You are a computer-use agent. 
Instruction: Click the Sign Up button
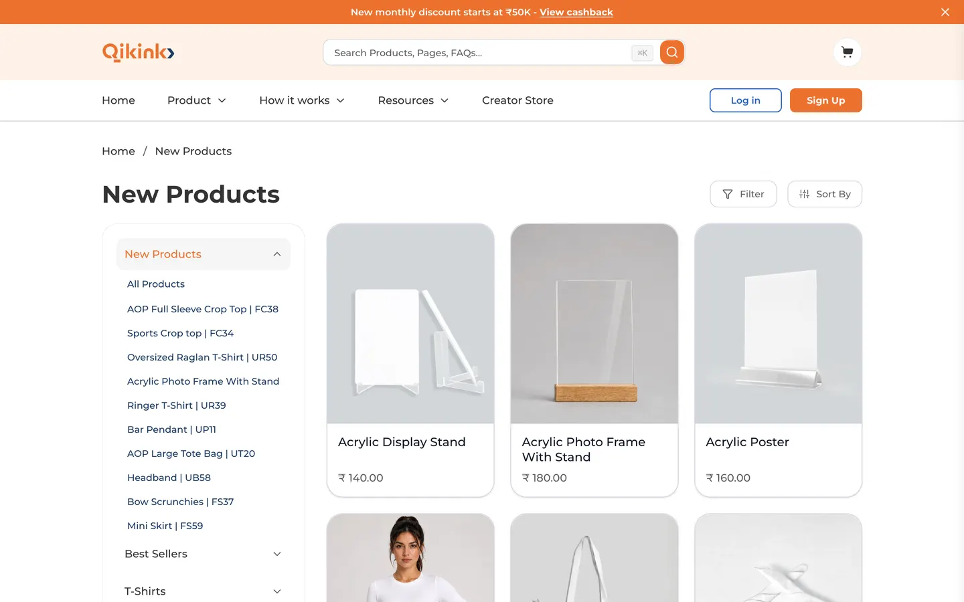826,100
